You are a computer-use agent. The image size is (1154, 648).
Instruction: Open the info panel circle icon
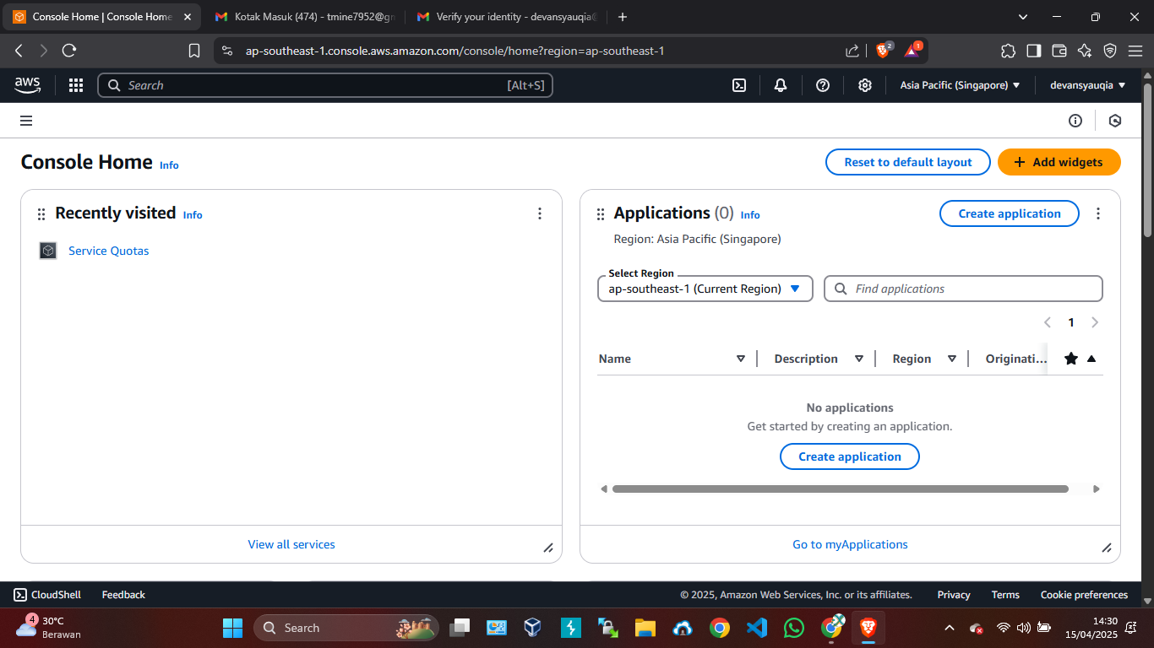[1075, 121]
